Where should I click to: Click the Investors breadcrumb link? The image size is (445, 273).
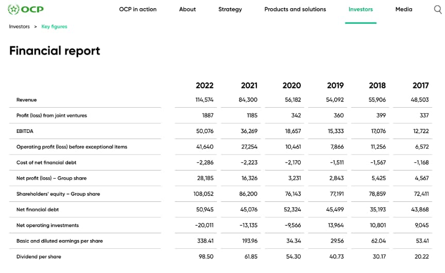coord(20,27)
